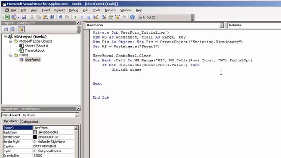Open the Run menu
The width and height of the screenshot is (281, 158).
(85, 11)
